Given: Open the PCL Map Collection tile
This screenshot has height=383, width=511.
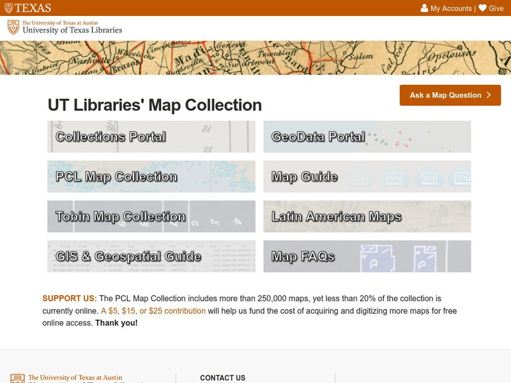Looking at the screenshot, I should 151,177.
